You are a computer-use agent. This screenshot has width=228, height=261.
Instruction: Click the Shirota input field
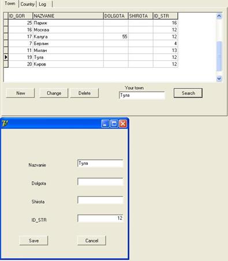coord(100,200)
